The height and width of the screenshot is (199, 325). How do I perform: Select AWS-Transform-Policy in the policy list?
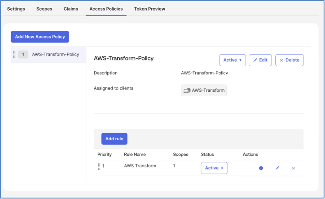tap(49, 54)
